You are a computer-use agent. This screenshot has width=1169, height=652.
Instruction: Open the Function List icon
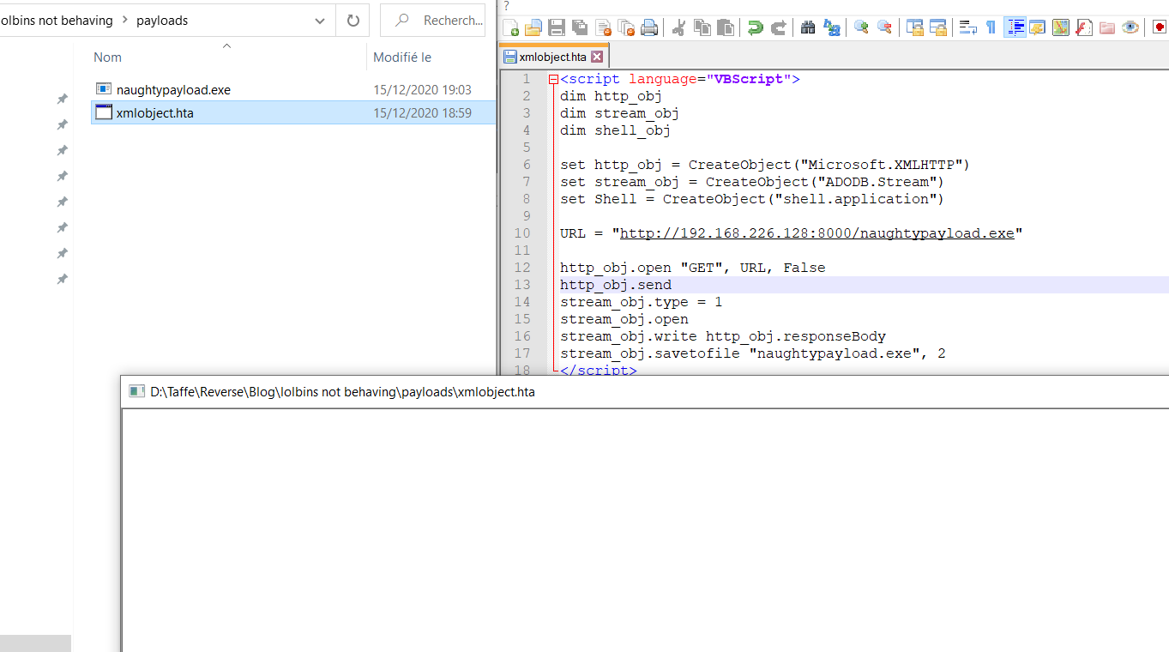click(x=1084, y=27)
